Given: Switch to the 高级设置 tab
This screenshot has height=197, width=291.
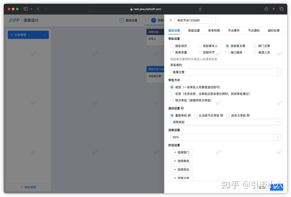Looking at the screenshot, I should point(194,30).
